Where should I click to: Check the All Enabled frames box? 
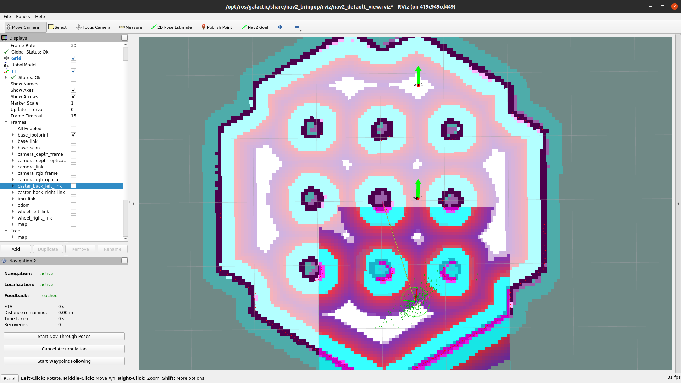(73, 128)
